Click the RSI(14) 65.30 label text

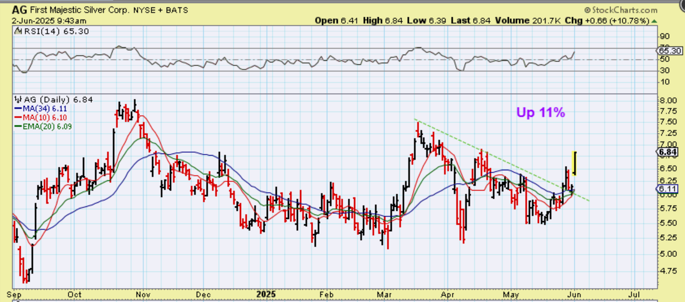coord(57,32)
